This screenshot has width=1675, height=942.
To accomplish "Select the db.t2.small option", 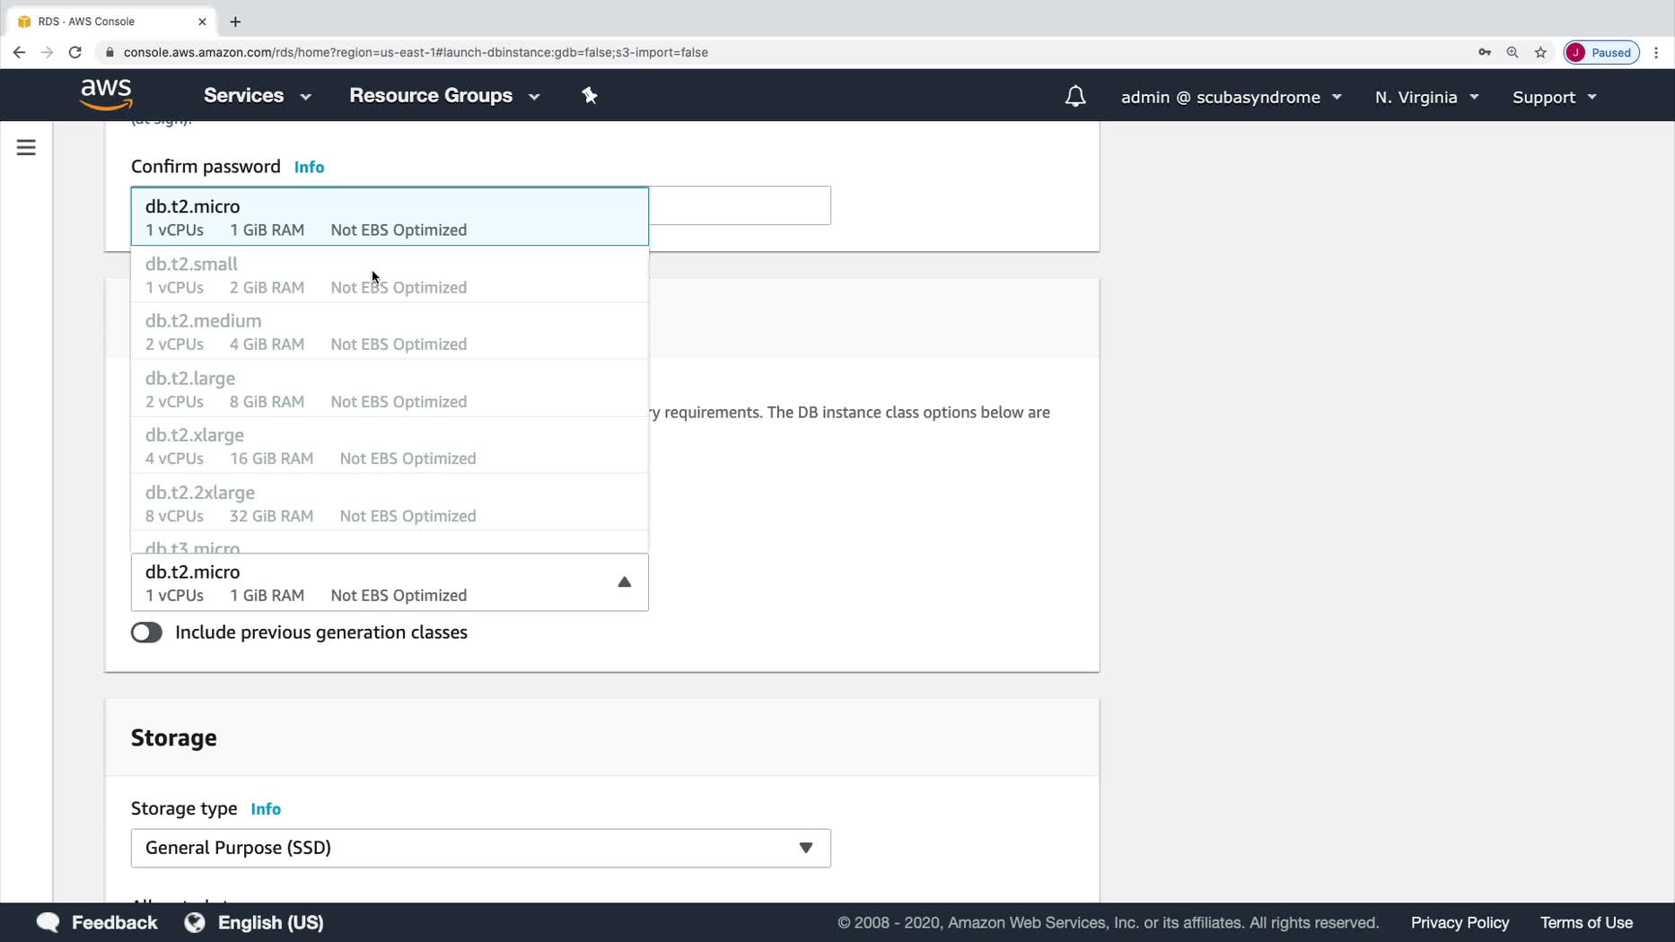I will coord(390,275).
